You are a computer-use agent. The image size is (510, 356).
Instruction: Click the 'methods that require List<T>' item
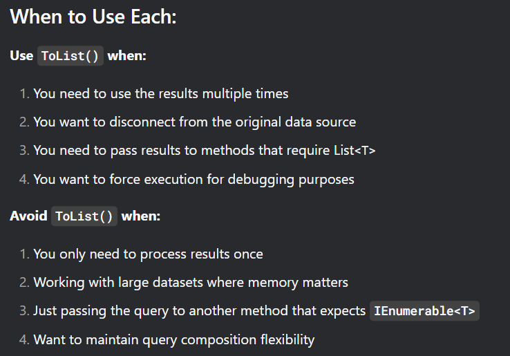click(205, 151)
